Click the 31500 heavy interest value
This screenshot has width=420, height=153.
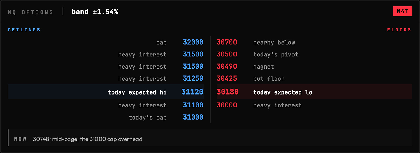pyautogui.click(x=193, y=54)
